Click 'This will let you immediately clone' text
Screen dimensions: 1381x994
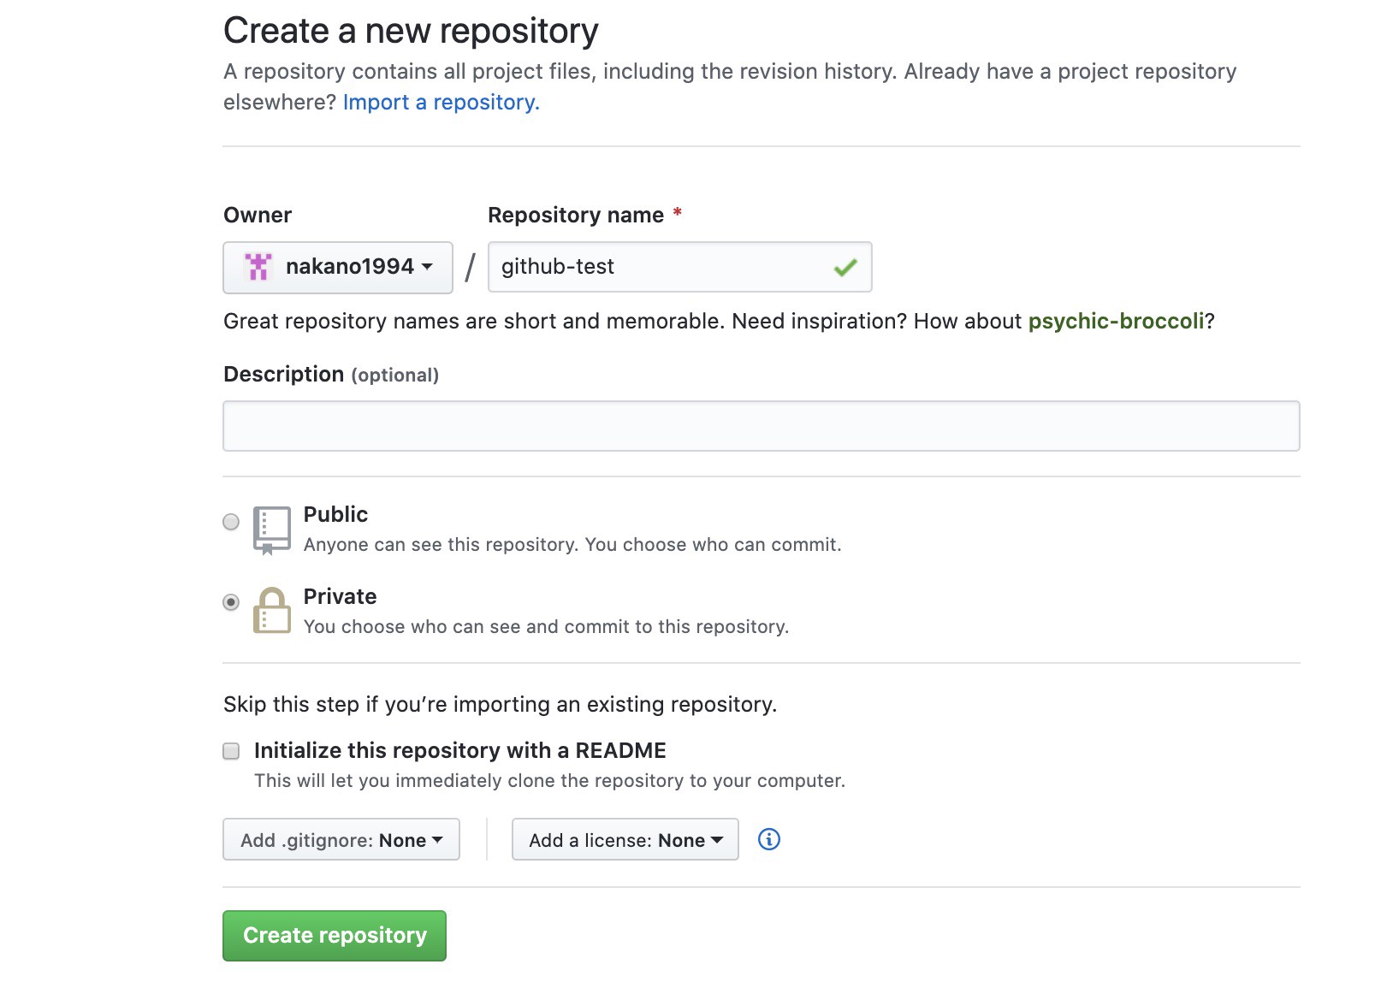click(549, 780)
